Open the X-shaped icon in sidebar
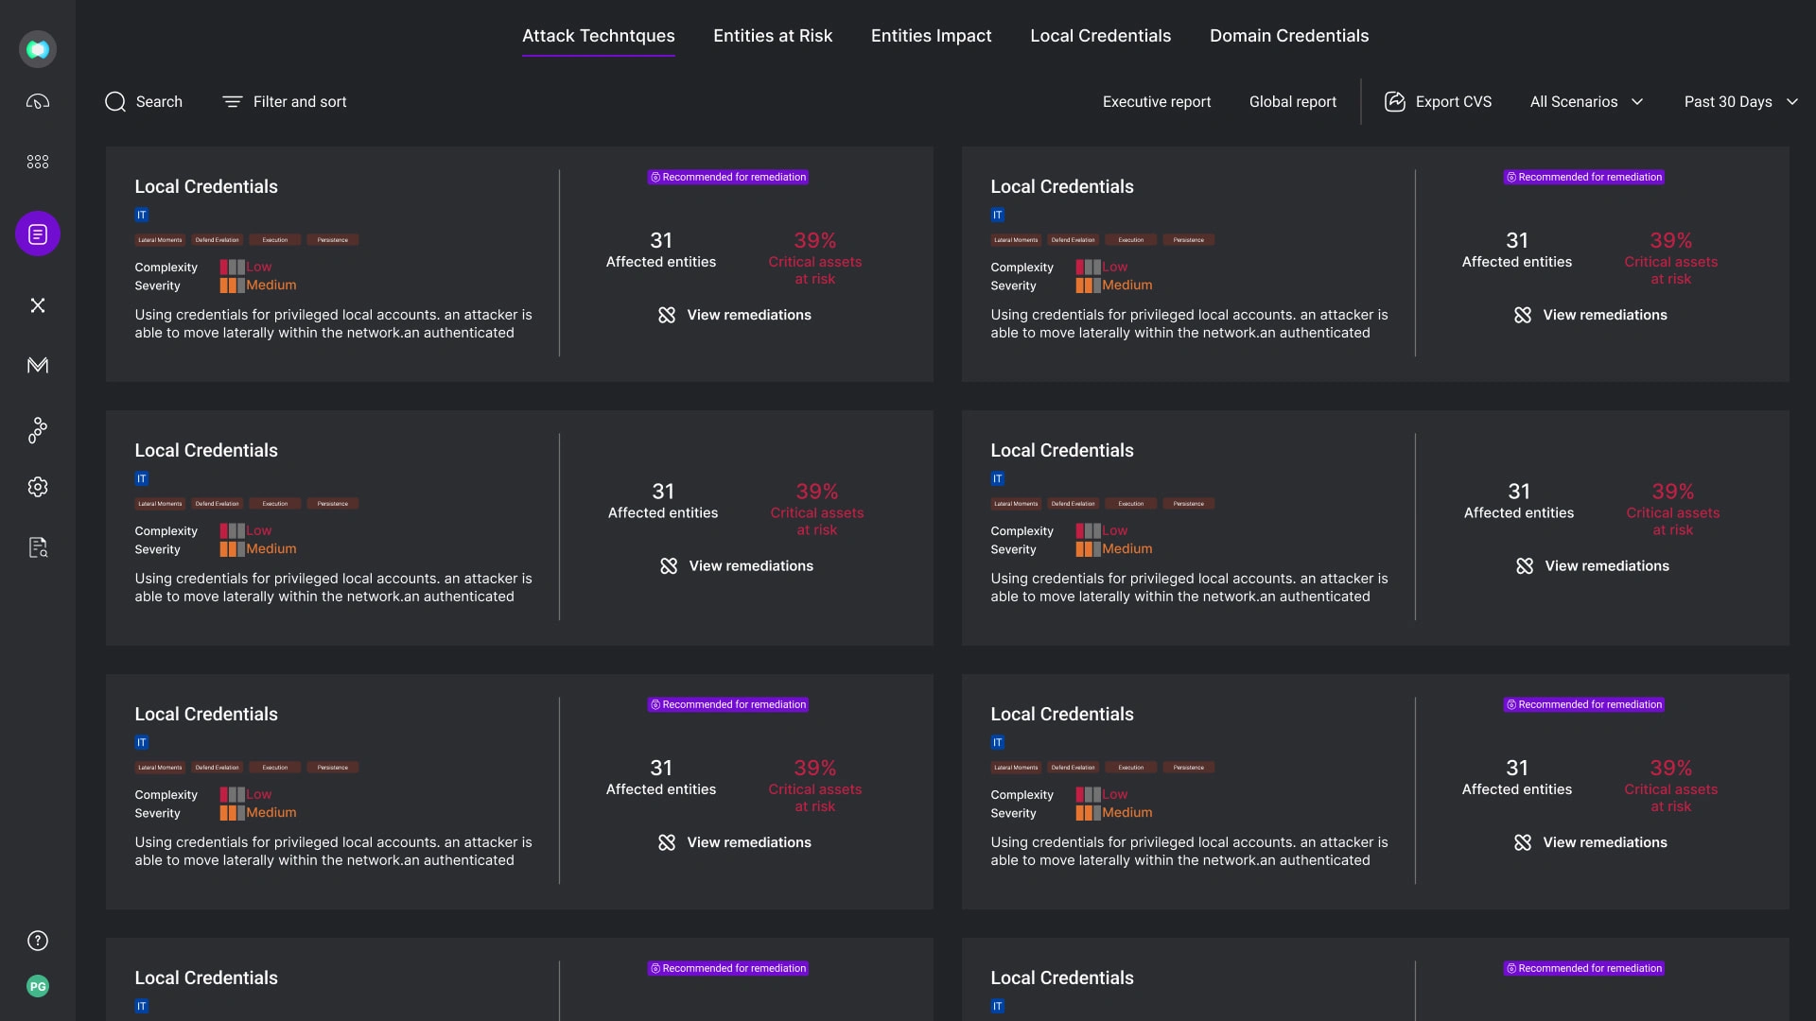 pyautogui.click(x=38, y=305)
